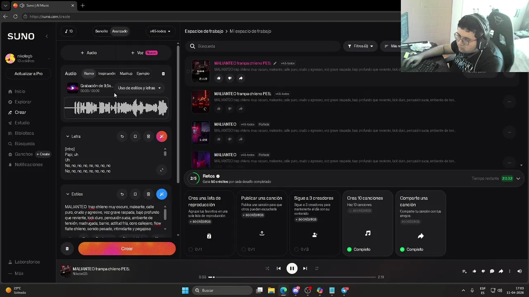Play the Grabación de 9,5s thumbnail
This screenshot has width=529, height=297.
72,88
